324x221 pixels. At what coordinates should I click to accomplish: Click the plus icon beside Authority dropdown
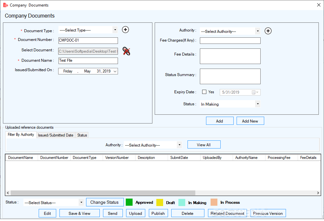coord(268,31)
